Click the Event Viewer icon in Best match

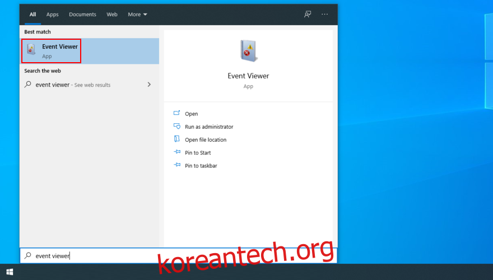click(31, 49)
